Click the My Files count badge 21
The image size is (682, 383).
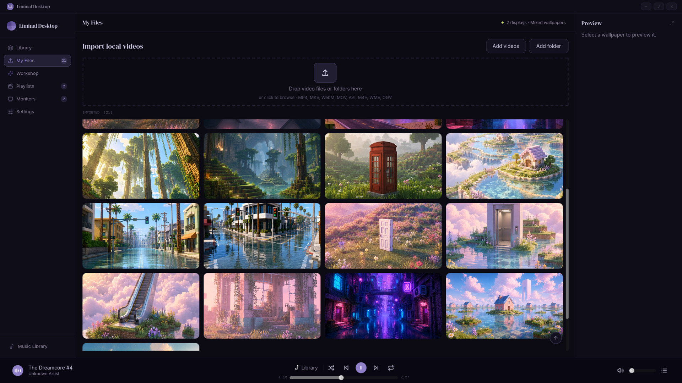point(64,61)
